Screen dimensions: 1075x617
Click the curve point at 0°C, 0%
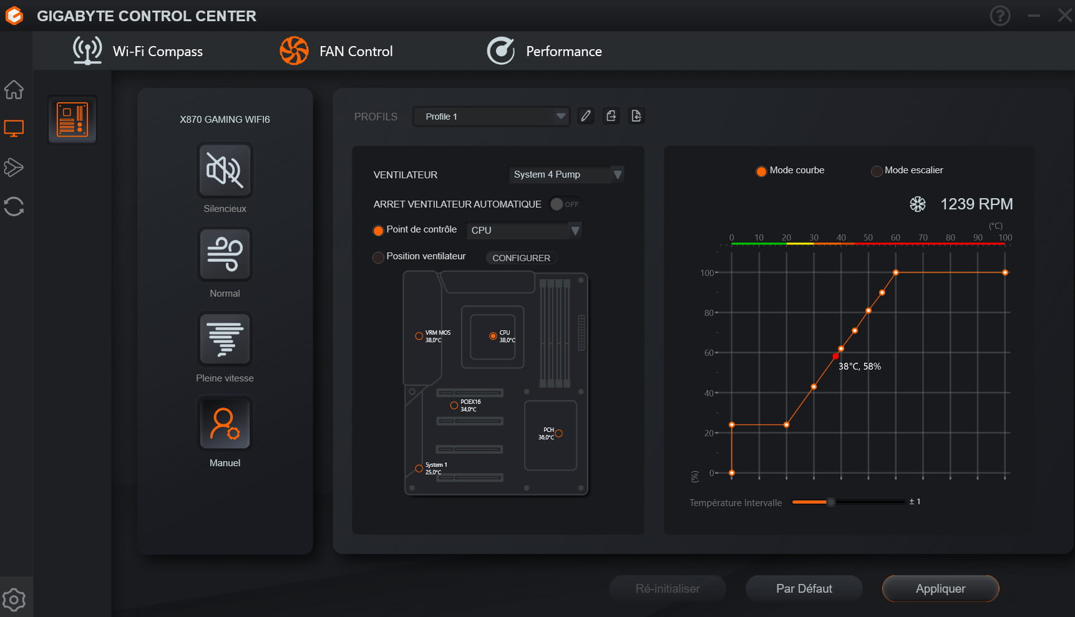click(732, 473)
